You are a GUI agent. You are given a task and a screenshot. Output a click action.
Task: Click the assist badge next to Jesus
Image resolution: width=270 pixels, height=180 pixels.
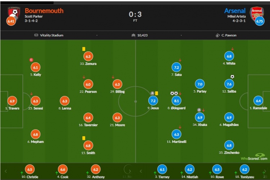(152, 93)
